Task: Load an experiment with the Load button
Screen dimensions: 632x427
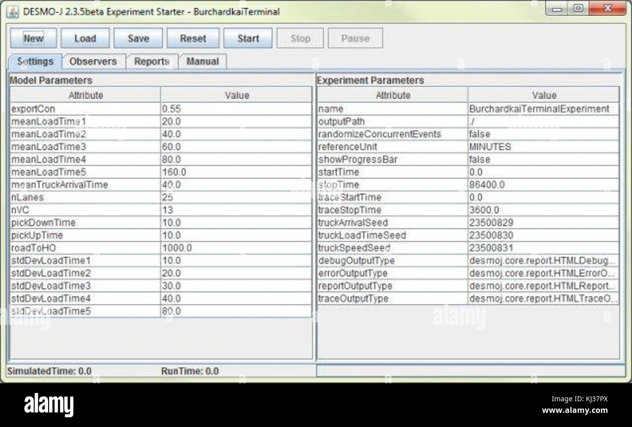Action: point(85,38)
